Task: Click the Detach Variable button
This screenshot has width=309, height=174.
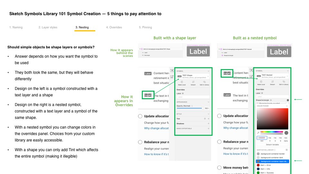Action: (272, 145)
